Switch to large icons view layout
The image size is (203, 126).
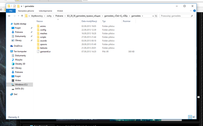(194, 117)
